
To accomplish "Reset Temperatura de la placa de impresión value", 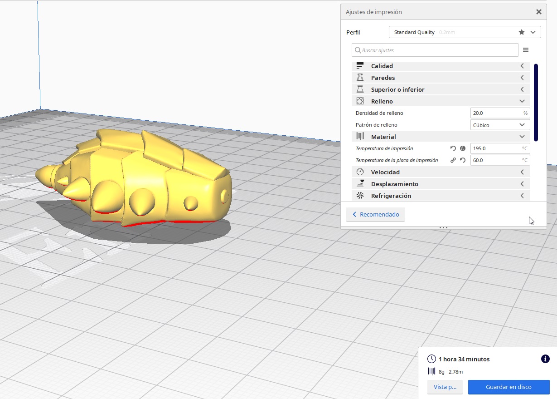I will [x=463, y=160].
